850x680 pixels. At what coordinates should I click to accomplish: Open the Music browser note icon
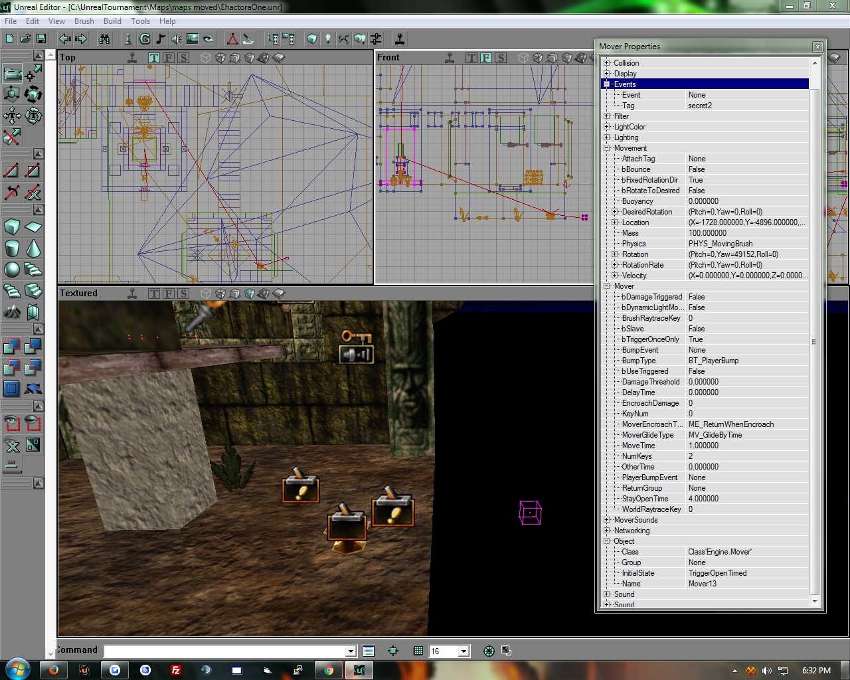coord(161,39)
